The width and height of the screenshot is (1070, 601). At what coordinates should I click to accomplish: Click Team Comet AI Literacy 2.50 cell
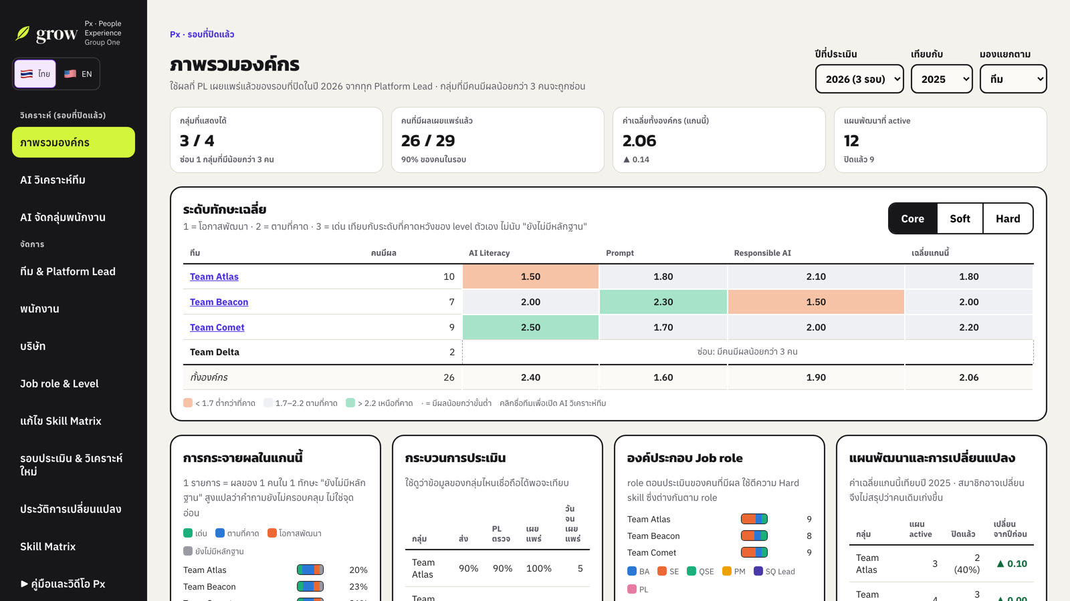tap(530, 327)
